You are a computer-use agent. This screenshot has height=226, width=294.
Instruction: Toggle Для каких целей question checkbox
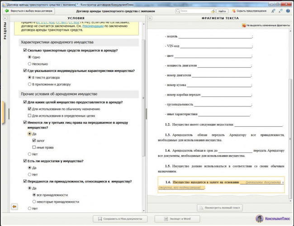(x=25, y=102)
